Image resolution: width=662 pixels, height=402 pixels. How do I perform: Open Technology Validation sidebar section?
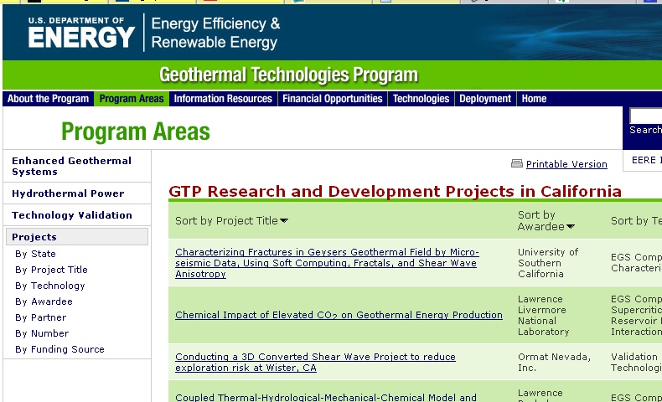(x=72, y=215)
